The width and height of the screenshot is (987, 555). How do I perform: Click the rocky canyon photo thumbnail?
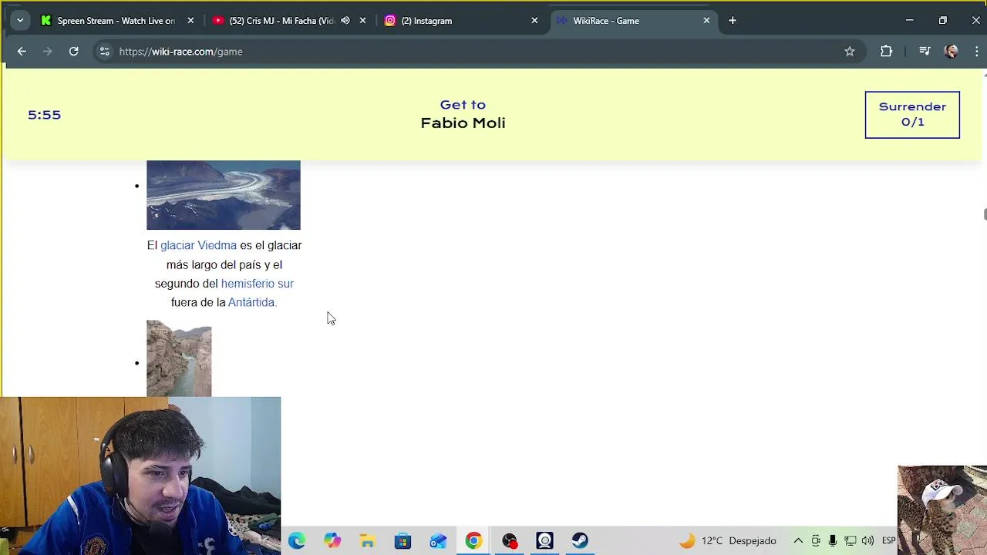pos(179,358)
